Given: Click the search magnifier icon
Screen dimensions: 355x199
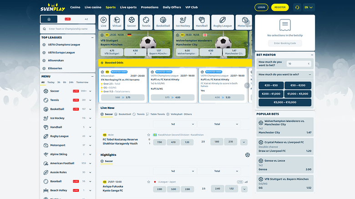Looking at the screenshot, I should [45, 29].
